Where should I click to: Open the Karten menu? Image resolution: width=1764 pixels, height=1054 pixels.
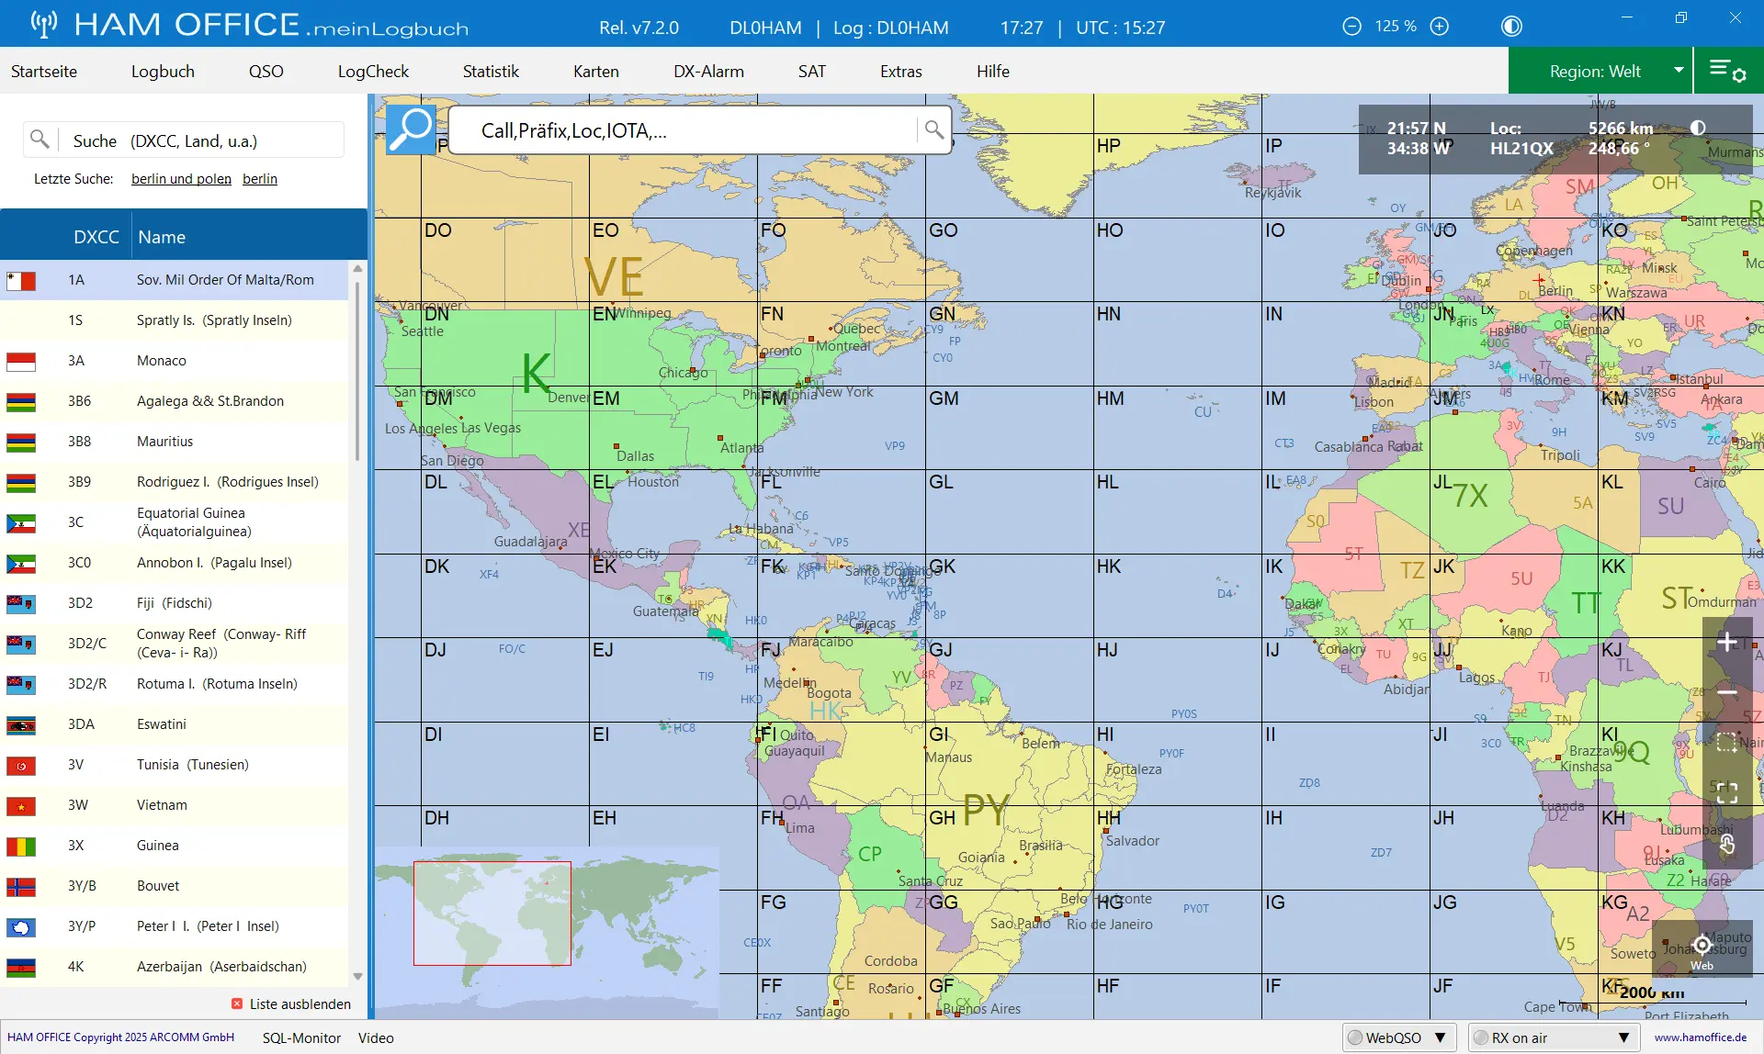[x=596, y=71]
